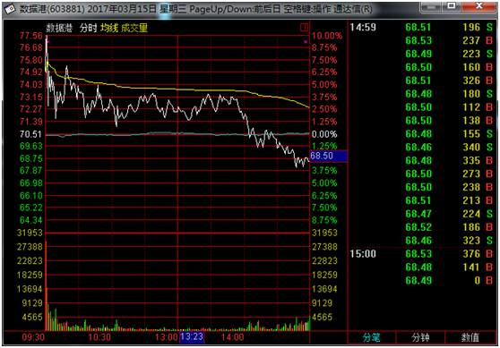Viewport: 500px width, 348px height.
Task: Click the 15:00 tick timestamp
Action: pyautogui.click(x=363, y=254)
